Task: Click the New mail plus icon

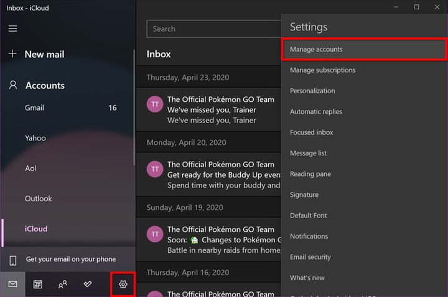Action: click(12, 54)
